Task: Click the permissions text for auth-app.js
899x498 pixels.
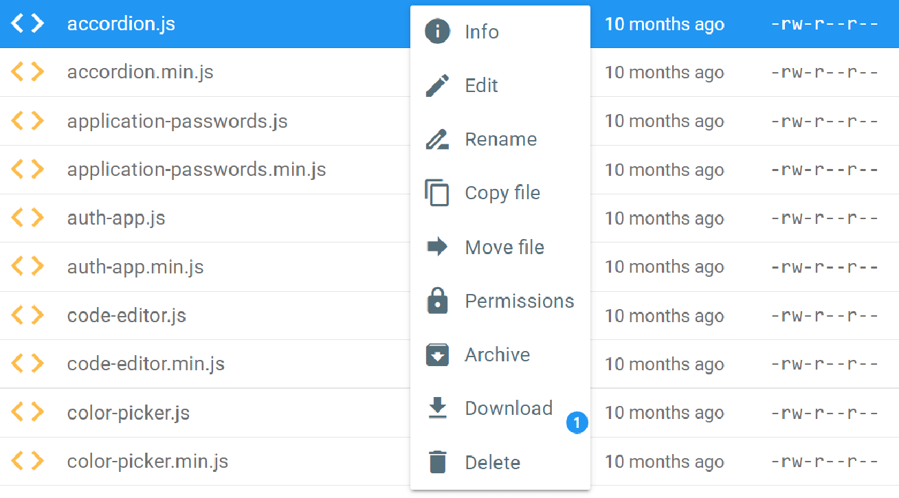Action: click(x=825, y=218)
